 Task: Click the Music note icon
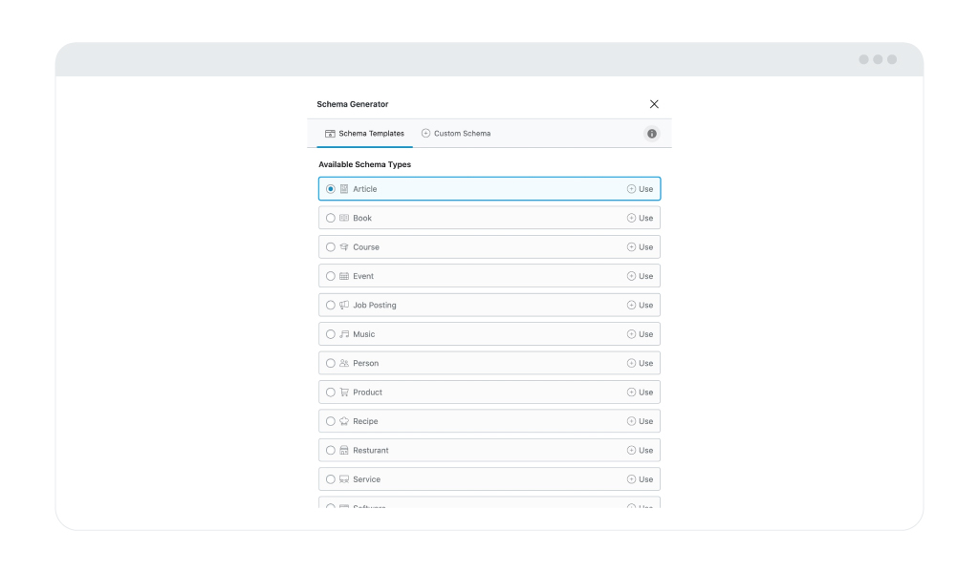344,334
